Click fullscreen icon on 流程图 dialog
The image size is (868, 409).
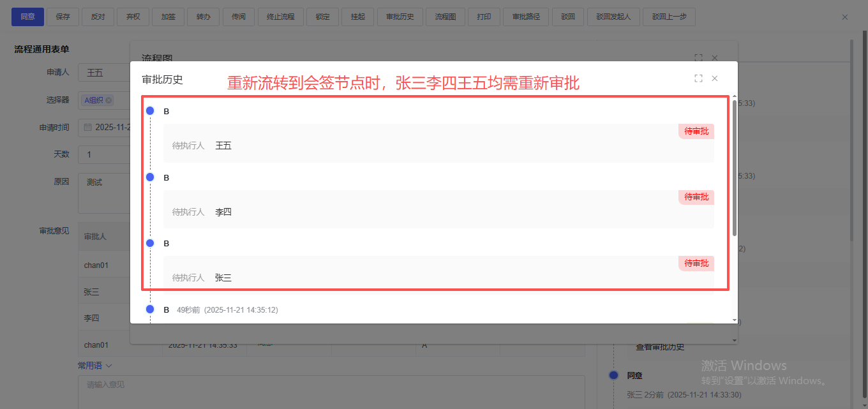click(698, 58)
